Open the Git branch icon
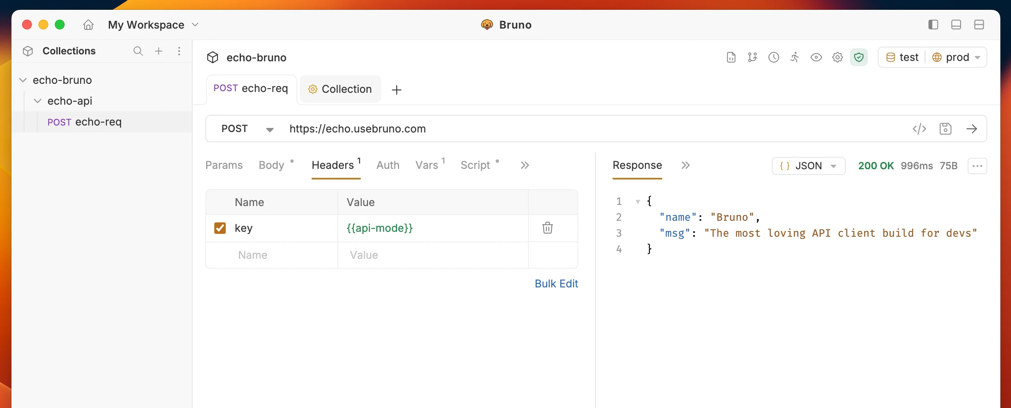Screen dimensions: 1011x408 pos(753,57)
